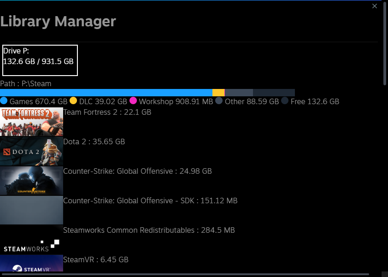The image size is (388, 277).
Task: Click the gray Other legend dot
Action: coord(219,100)
